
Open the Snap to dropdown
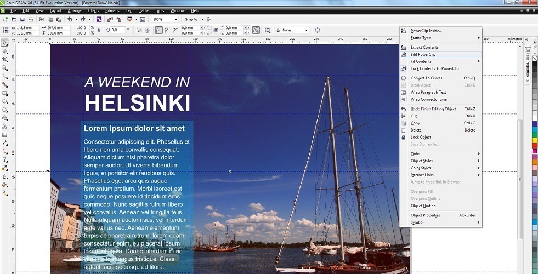coord(202,20)
